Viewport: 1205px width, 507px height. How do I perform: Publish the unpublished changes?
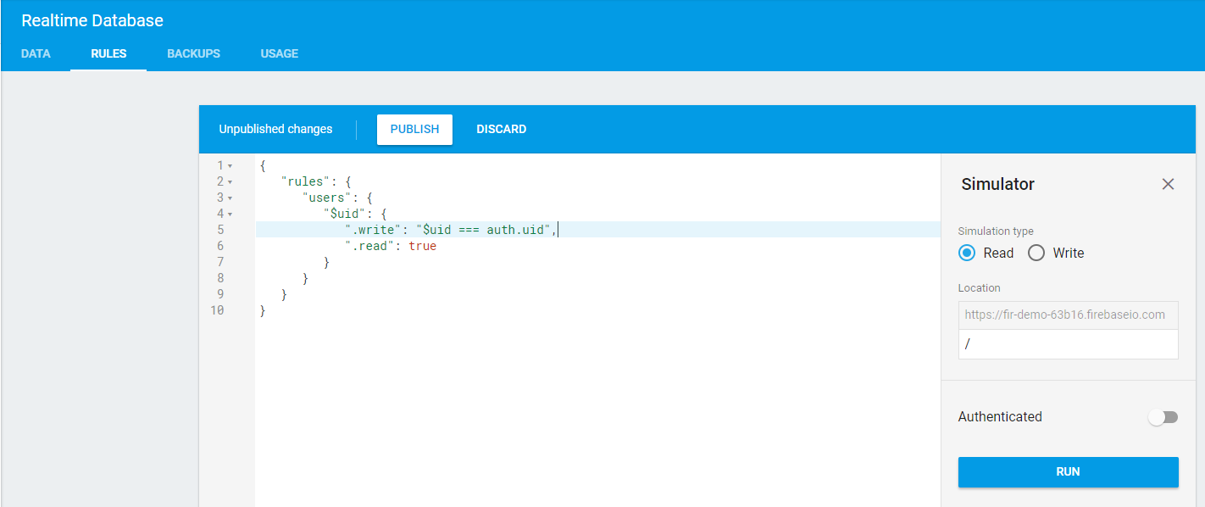(x=414, y=129)
